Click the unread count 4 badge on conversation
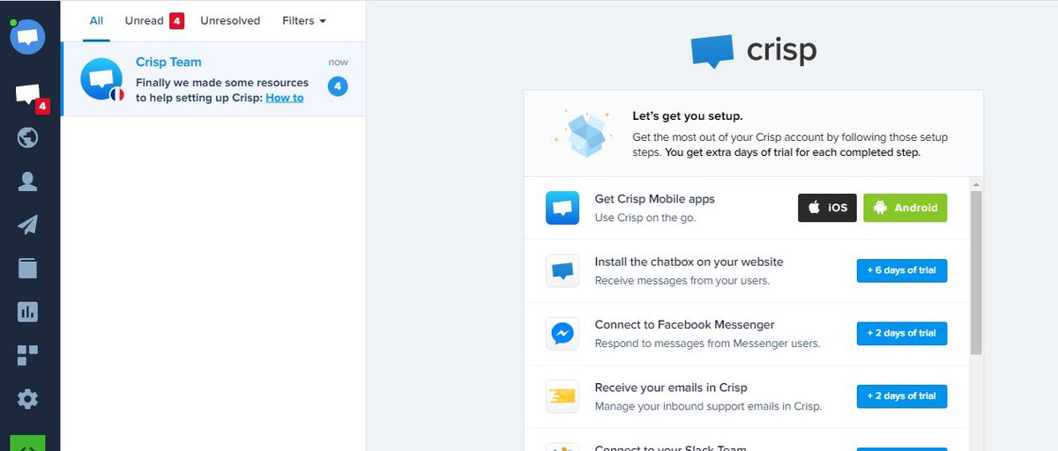The image size is (1058, 451). (338, 86)
